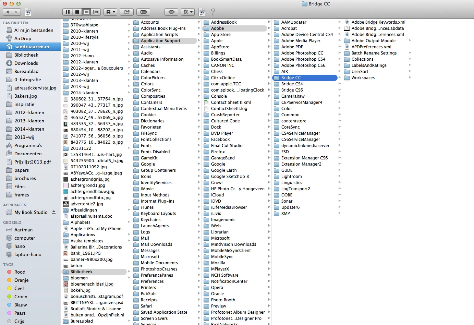Go forward with the right arrow button
This screenshot has height=325, width=474.
coord(17,12)
